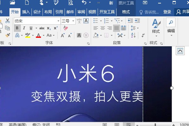The width and height of the screenshot is (189, 126).
Task: Click the shading paint bucket
Action: pyautogui.click(x=96, y=35)
